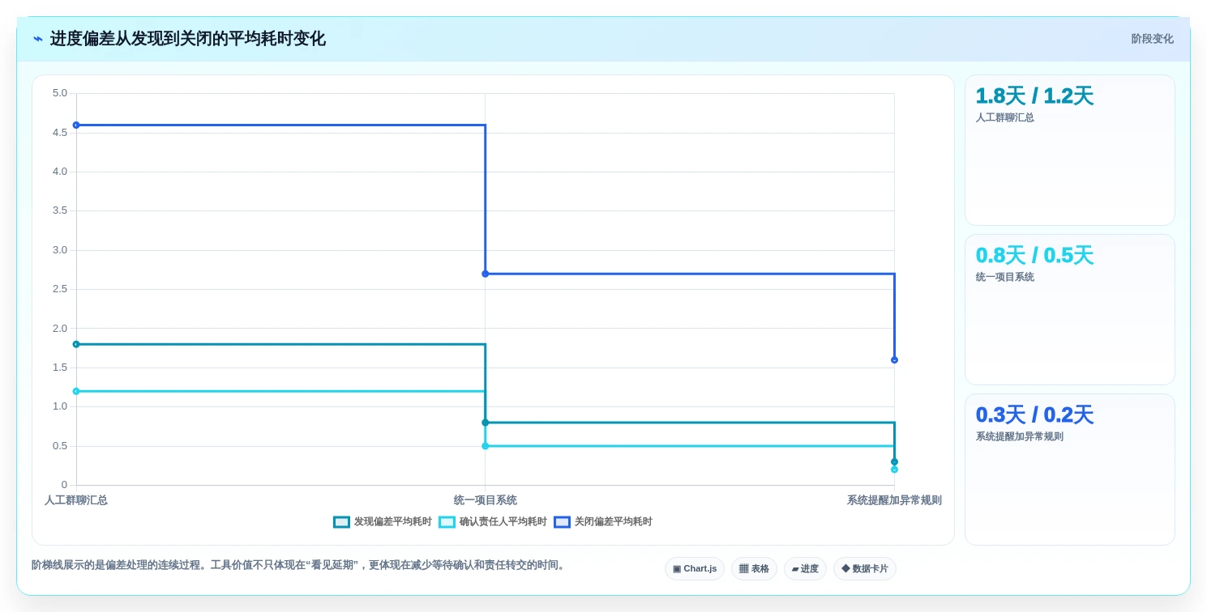
Task: Click the 0.2 data point at 系统提醒加异常规则
Action: click(894, 470)
